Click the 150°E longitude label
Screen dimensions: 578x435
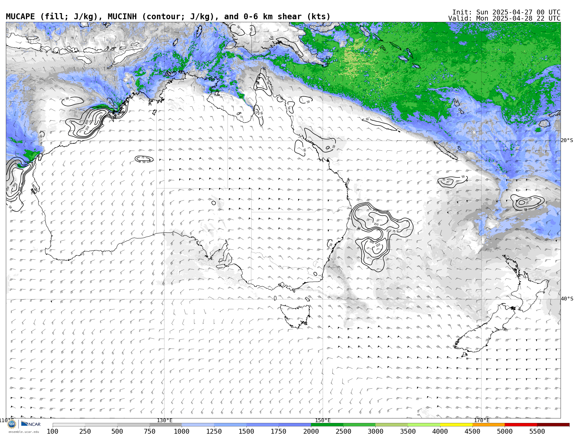(323, 421)
